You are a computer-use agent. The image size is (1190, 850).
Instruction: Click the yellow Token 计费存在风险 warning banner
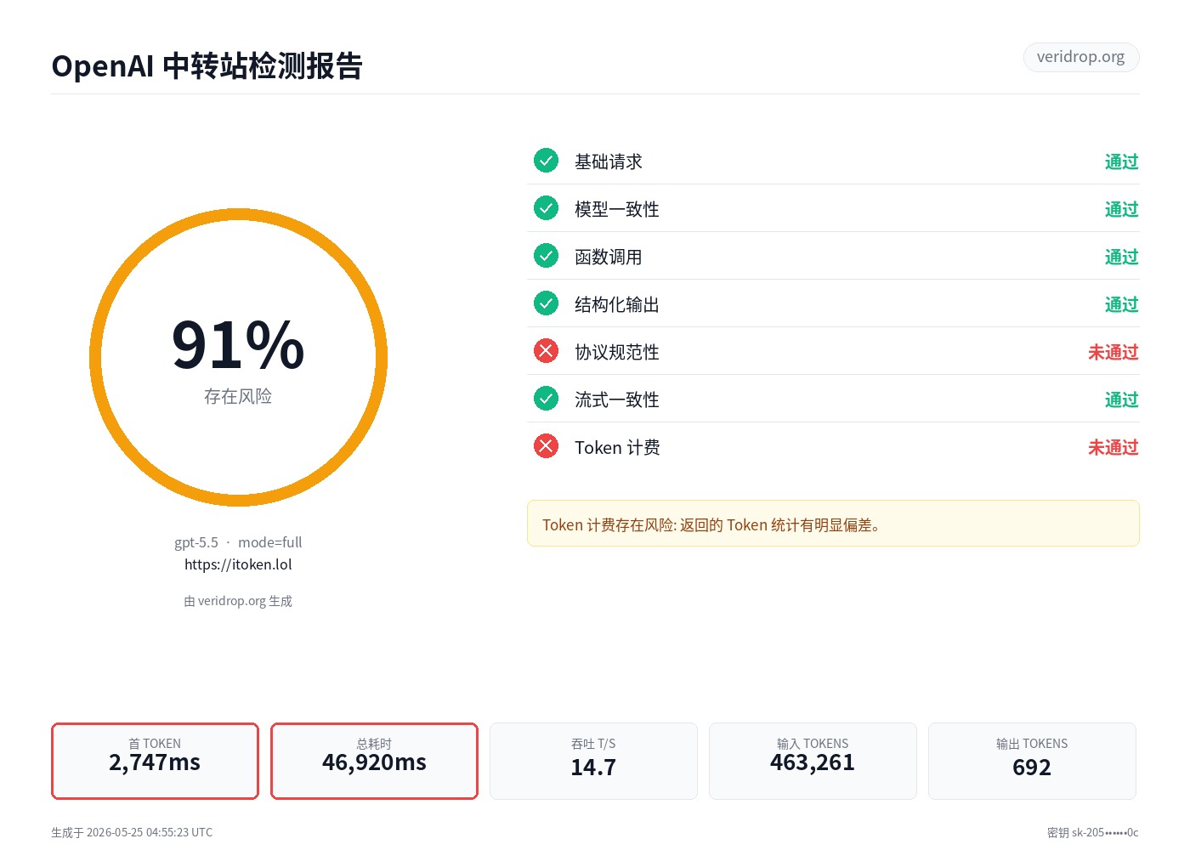click(833, 524)
